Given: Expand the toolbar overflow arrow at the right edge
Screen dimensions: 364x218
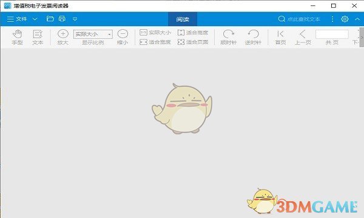Looking at the screenshot, I should coord(362,37).
